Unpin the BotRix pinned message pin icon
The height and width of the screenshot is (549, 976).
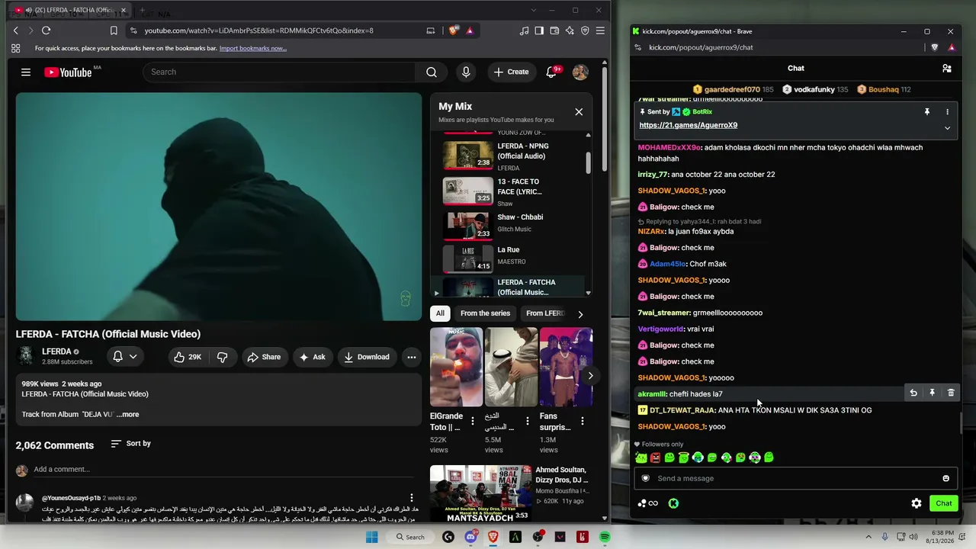coord(927,112)
